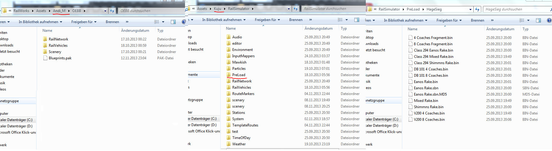Open 'In Bibliothek aufnehmen' menu in HageSieg window
The image size is (552, 151).
[406, 20]
